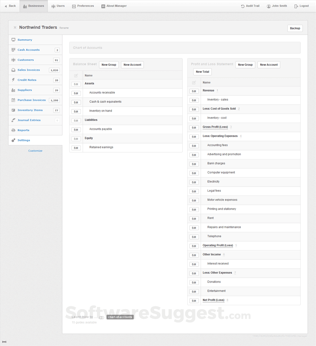Screen dimensions: 316x346
Task: Click the Sales Invoices envelope icon
Action: coord(13,70)
